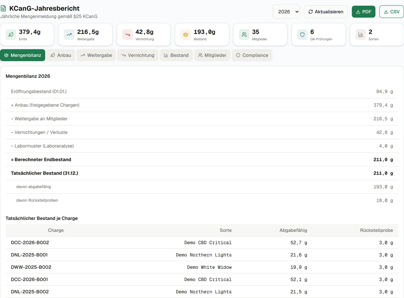
Task: Click the 193,0g Bestand card value
Action: (x=205, y=32)
